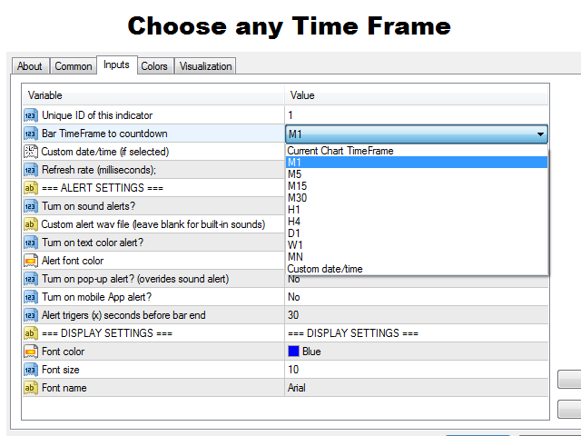Select Turn on sound alerts label
Screen dimensions: 581x436
pos(89,206)
